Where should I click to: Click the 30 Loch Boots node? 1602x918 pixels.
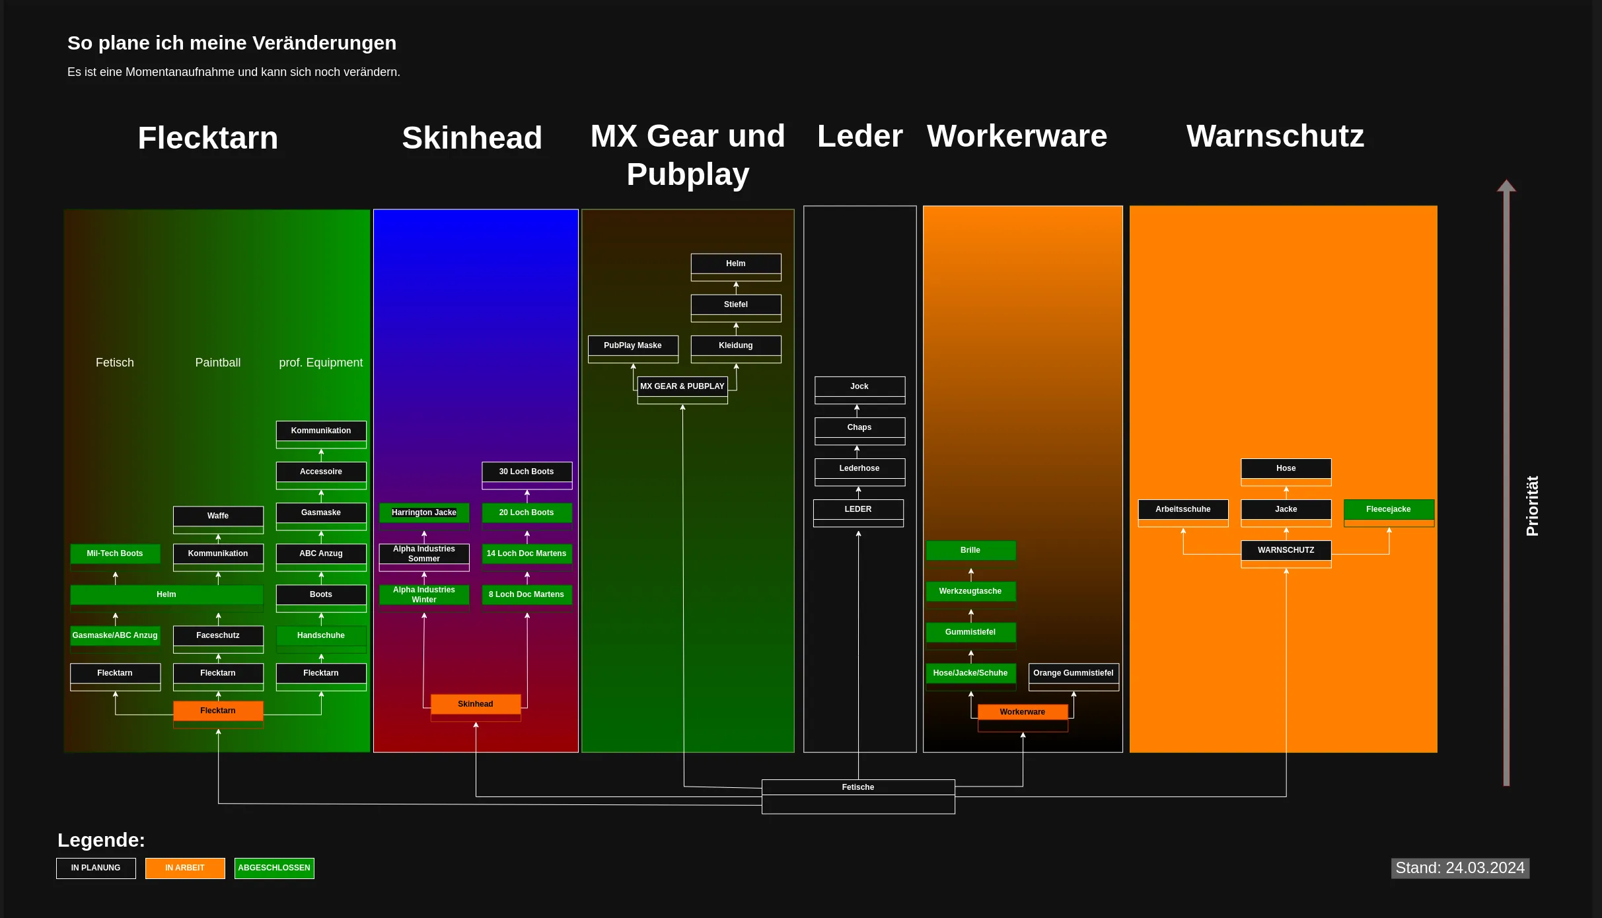527,472
